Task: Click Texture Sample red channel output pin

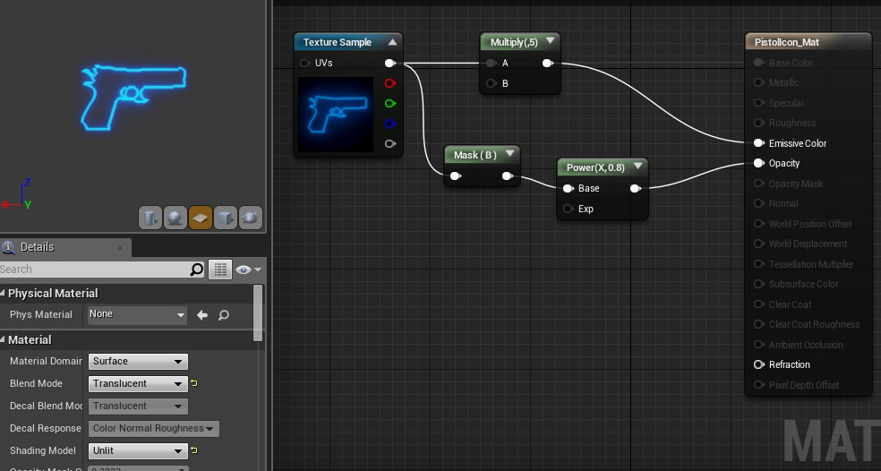Action: coord(390,83)
